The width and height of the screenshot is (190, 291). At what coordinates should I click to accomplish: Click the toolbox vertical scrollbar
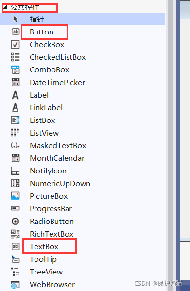tap(171, 146)
